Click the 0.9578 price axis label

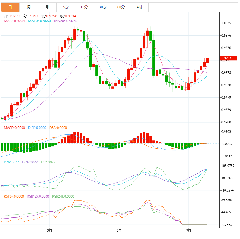(x=226, y=85)
